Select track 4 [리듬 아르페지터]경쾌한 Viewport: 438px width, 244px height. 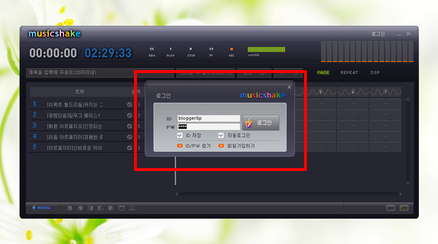(x=75, y=137)
